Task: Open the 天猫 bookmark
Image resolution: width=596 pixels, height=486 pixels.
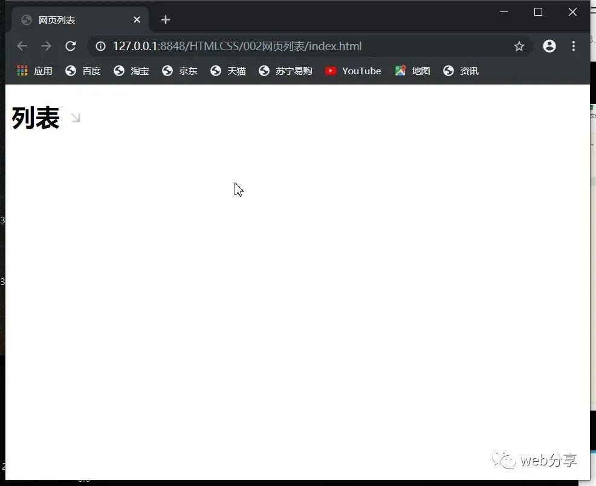Action: [x=228, y=71]
